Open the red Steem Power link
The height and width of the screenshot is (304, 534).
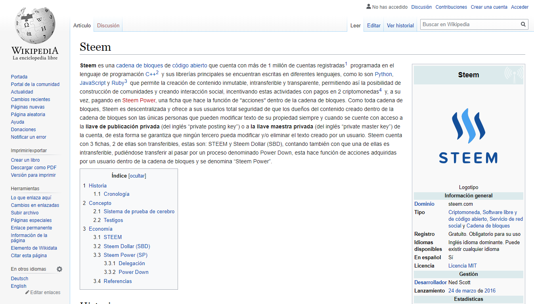click(139, 100)
